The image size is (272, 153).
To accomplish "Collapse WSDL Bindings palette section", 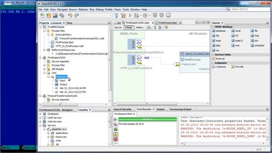I will point(213,27).
